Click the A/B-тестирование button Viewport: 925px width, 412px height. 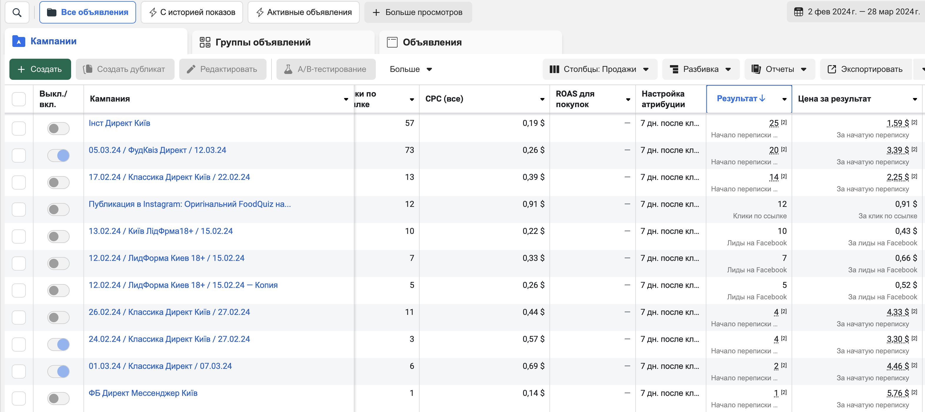326,69
